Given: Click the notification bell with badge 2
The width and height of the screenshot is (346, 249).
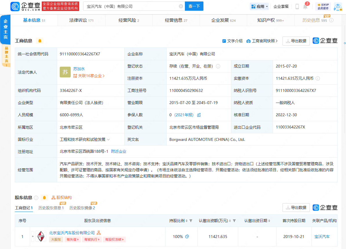Looking at the screenshot, I should (x=305, y=7).
